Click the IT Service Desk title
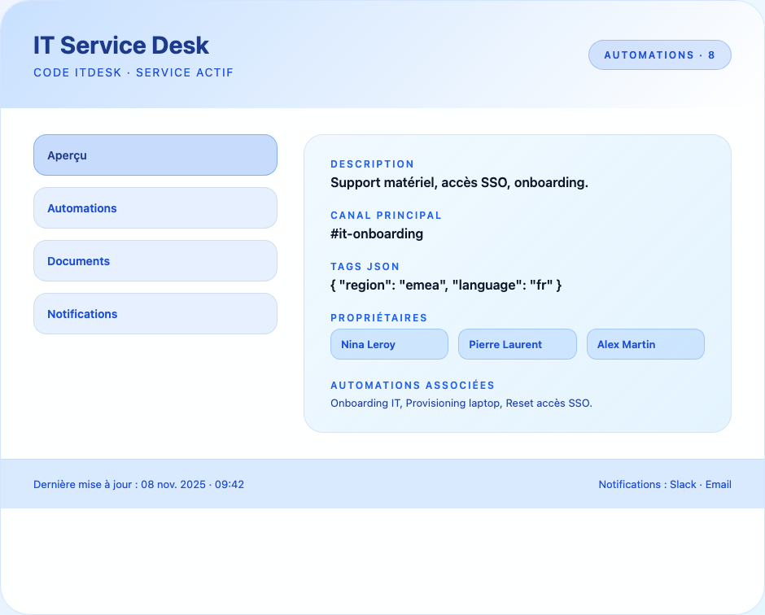The height and width of the screenshot is (615, 765). click(121, 46)
